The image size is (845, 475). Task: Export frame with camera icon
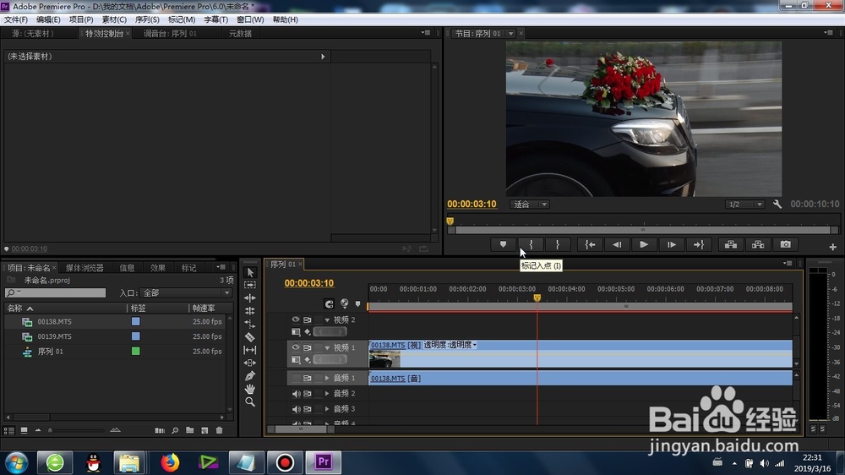(x=786, y=244)
